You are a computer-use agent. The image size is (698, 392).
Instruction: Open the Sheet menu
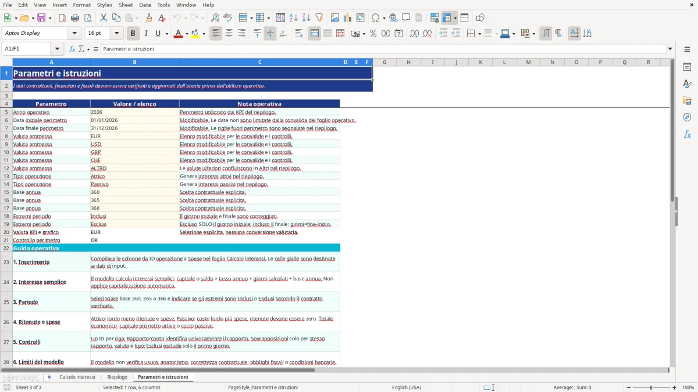pos(126,5)
